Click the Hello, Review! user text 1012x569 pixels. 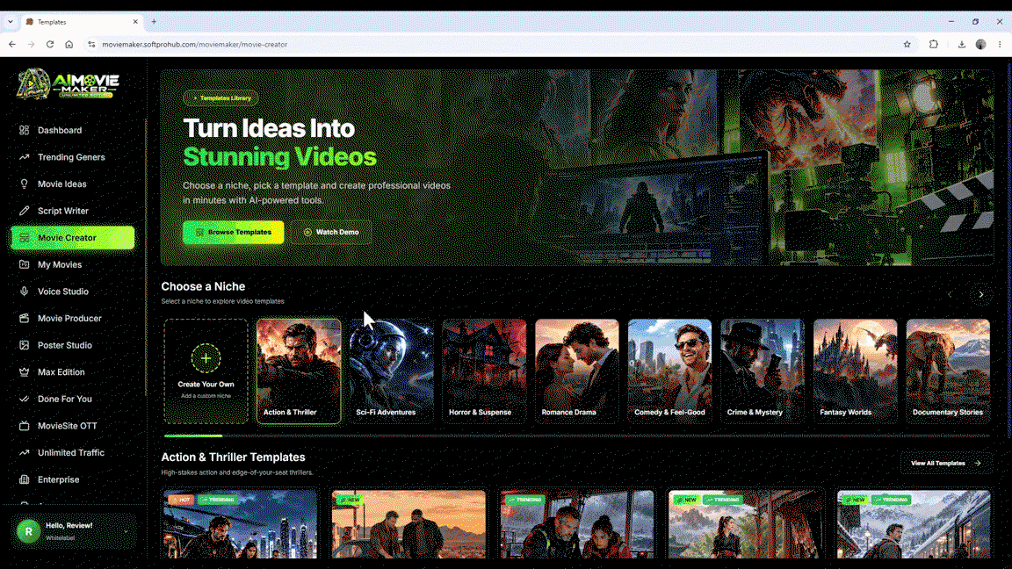pos(69,526)
